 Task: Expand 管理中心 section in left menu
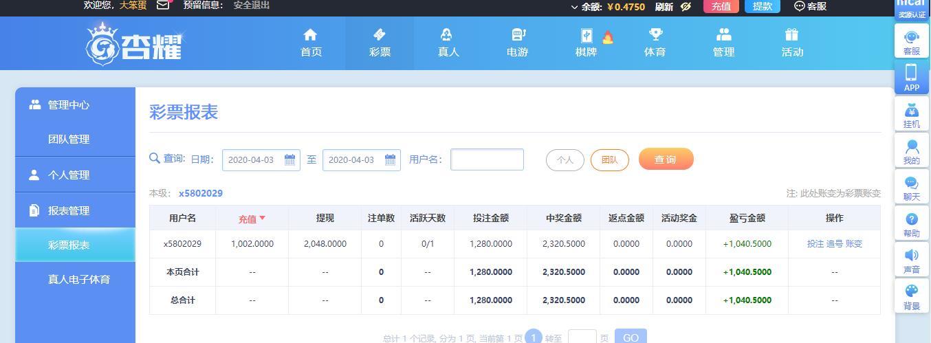point(75,104)
